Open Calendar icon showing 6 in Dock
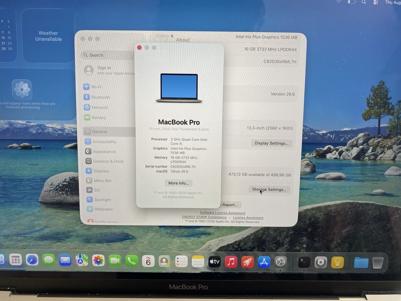This screenshot has width=401, height=301. [x=148, y=261]
